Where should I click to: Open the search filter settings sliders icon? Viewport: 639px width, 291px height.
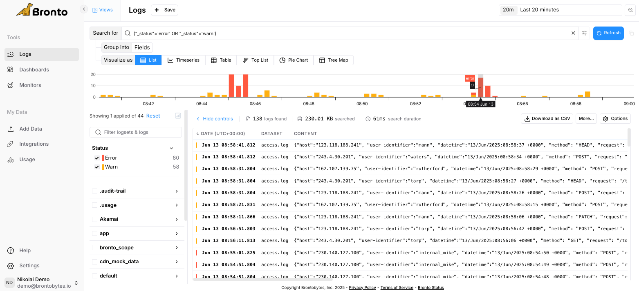click(x=585, y=33)
